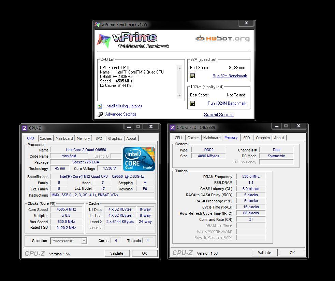Close the wPrime Benchmark window
The width and height of the screenshot is (335, 281).
pos(246,23)
